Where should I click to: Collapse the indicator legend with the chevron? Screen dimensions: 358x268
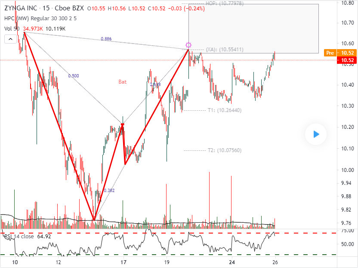tap(10, 39)
